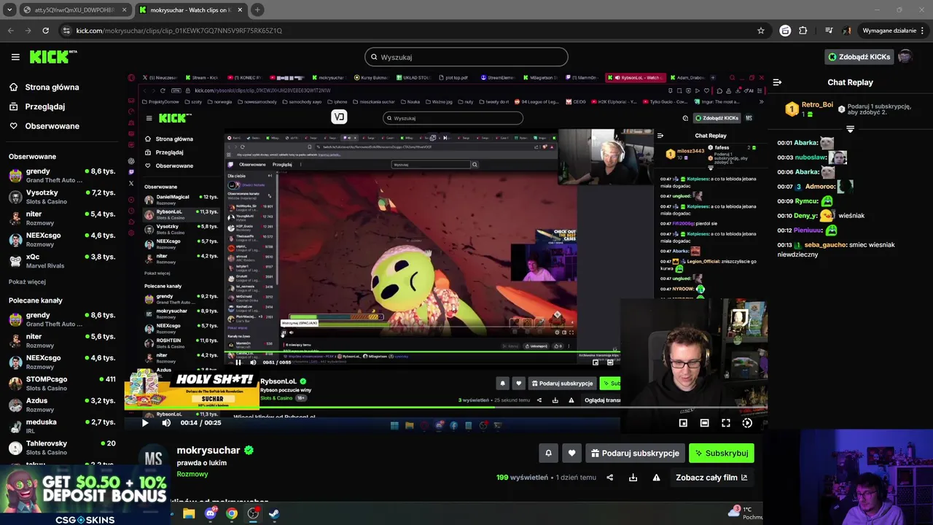Collapse the Chat Replay panel

777,82
